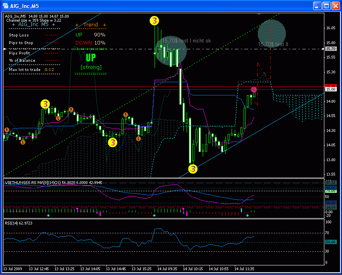The width and height of the screenshot is (342, 275).
Task: Select the yellow "3" marker above the 15.70 spike
Action: (x=155, y=20)
